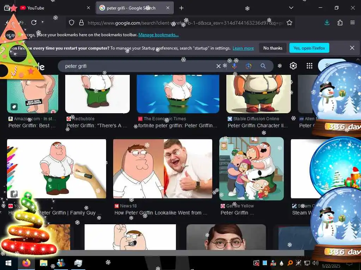Open the Peter Griffin drawing video thumbnail

point(57,169)
